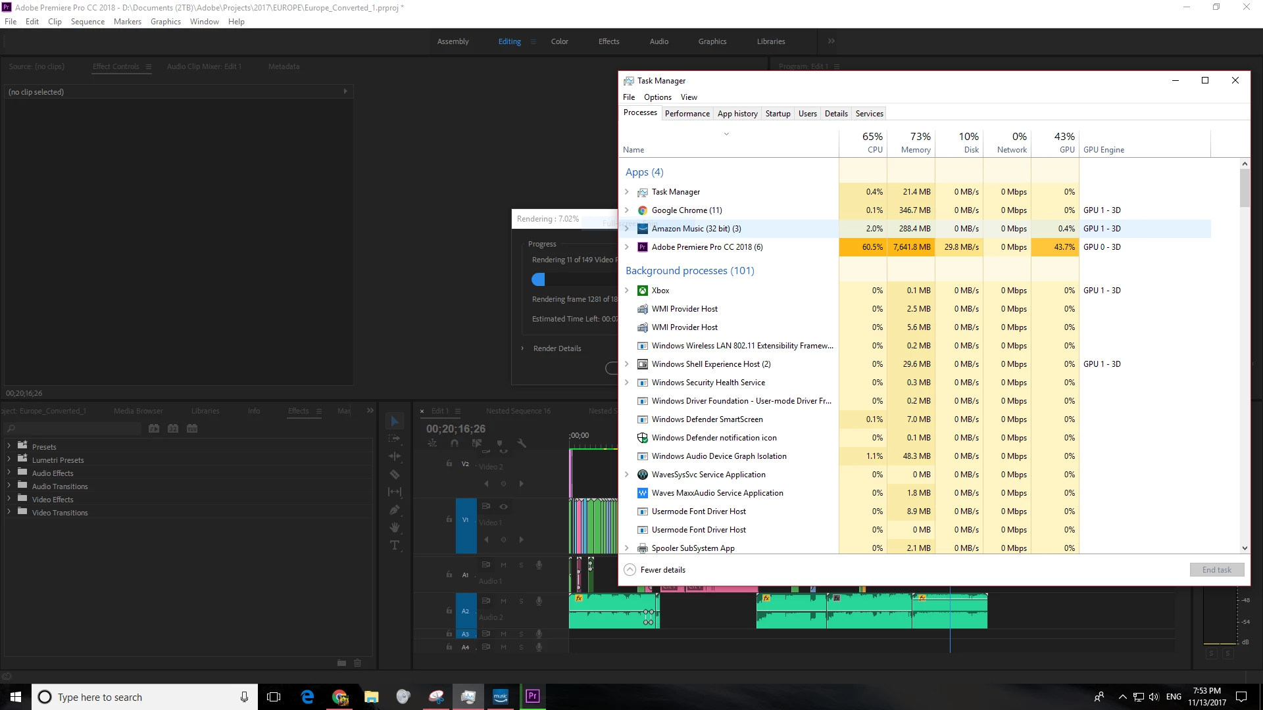Toggle Video 1 track output eye
Viewport: 1263px width, 710px height.
[504, 506]
